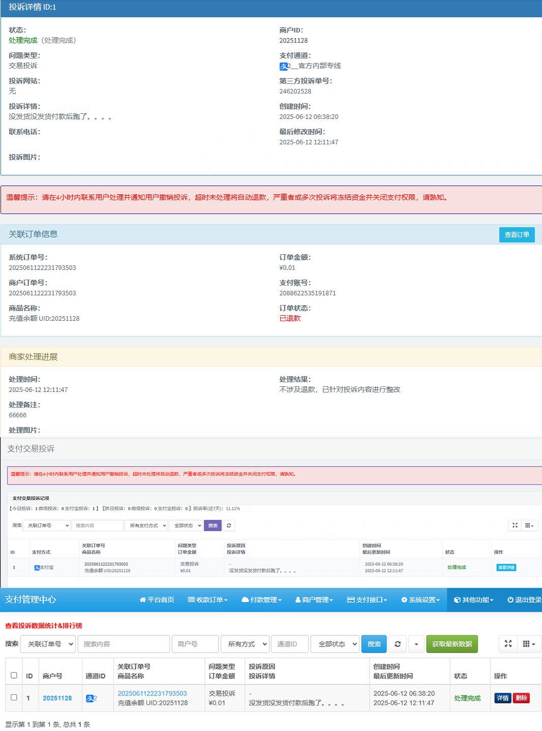Screen dimensions: 542x731
Task: Open the 收款订单 navbar menu
Action: click(x=207, y=599)
